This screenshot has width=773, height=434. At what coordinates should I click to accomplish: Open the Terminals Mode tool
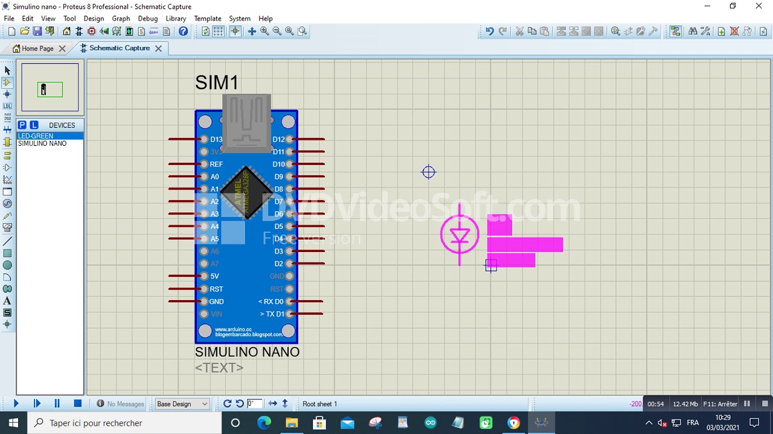point(7,156)
